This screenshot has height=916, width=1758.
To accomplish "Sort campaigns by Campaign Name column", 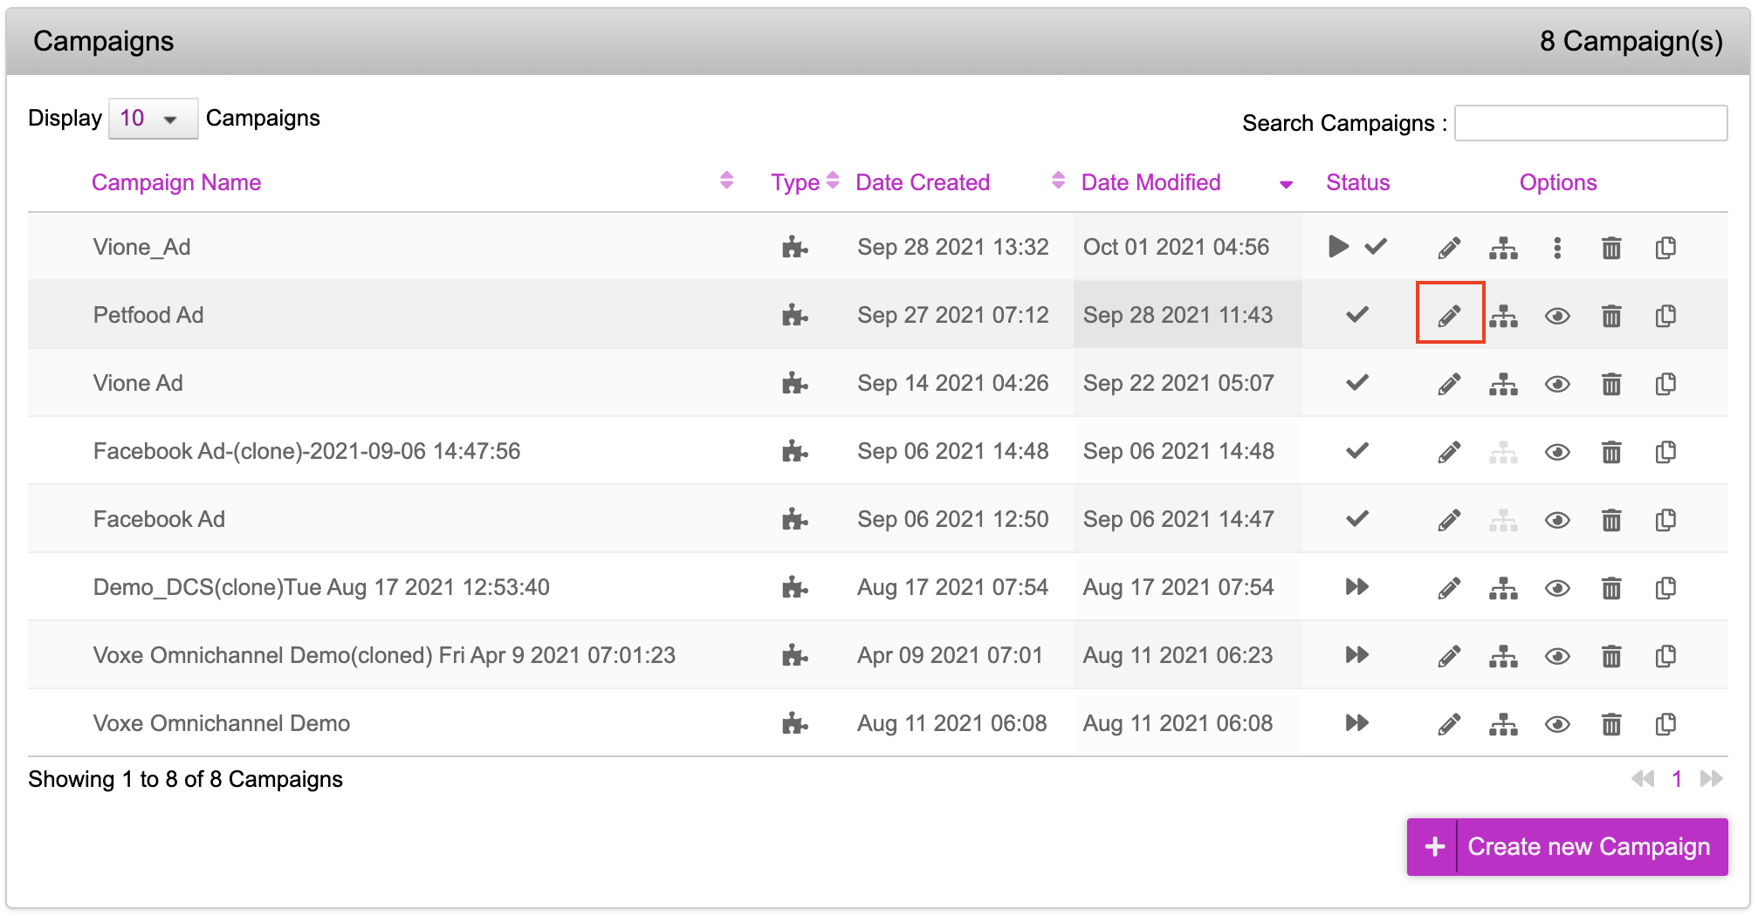I will [x=176, y=182].
